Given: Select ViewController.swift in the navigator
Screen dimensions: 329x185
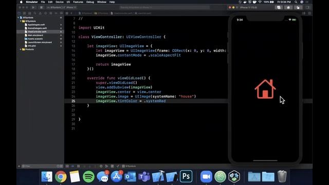Looking at the screenshot, I should [37, 32].
